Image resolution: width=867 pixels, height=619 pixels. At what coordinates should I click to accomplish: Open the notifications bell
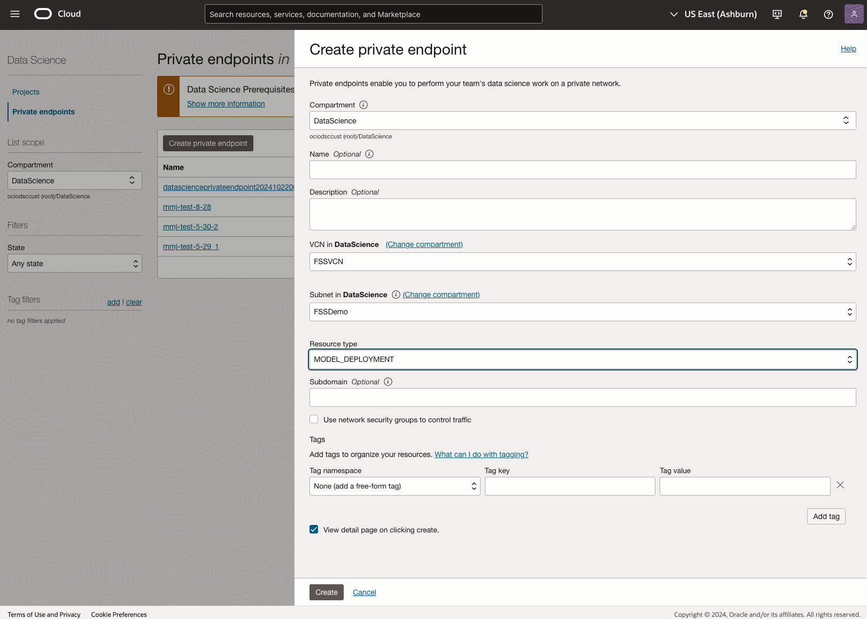803,14
